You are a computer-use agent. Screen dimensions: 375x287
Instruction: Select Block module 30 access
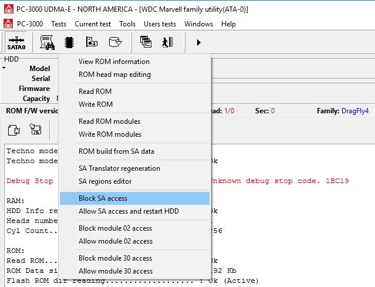point(134,258)
